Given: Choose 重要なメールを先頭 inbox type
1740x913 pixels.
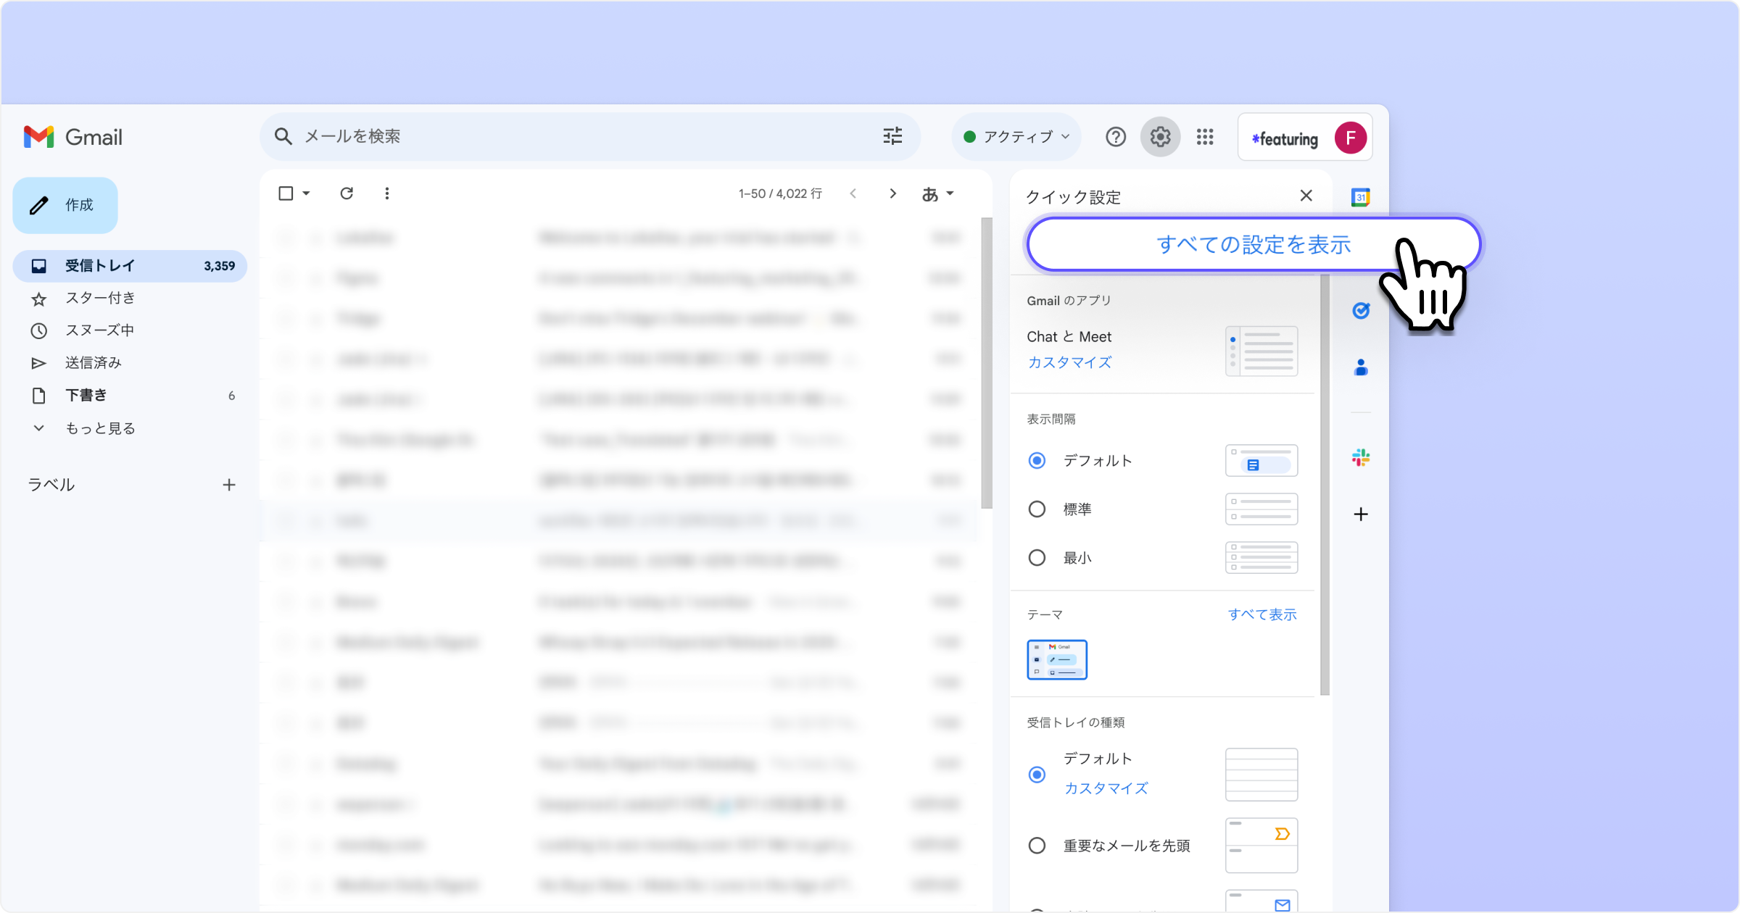Looking at the screenshot, I should point(1037,846).
